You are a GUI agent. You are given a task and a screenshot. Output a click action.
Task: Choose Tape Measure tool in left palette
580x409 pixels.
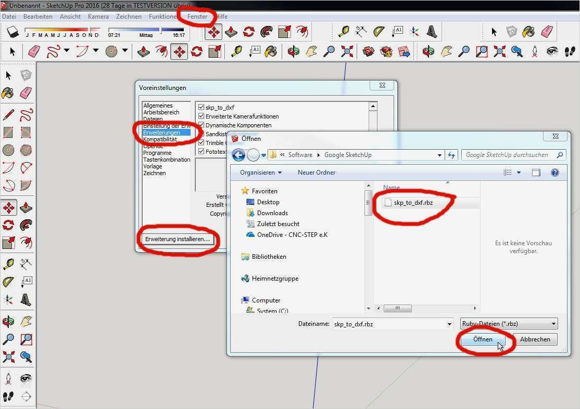(x=8, y=263)
